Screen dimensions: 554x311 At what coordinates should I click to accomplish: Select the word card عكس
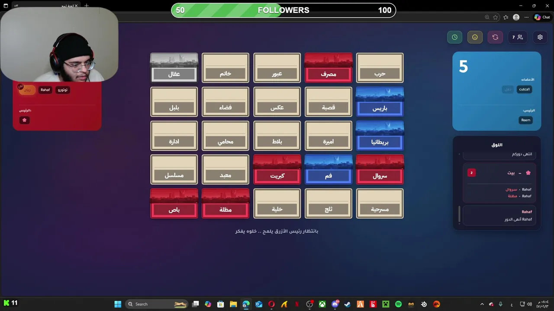(x=277, y=102)
